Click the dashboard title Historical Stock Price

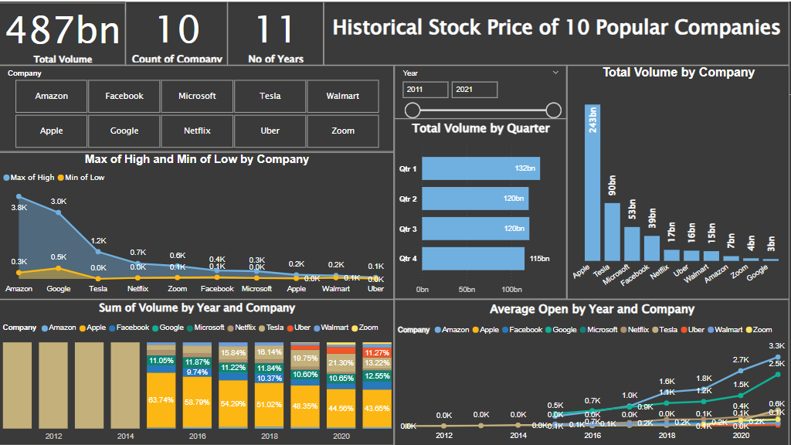tap(556, 28)
